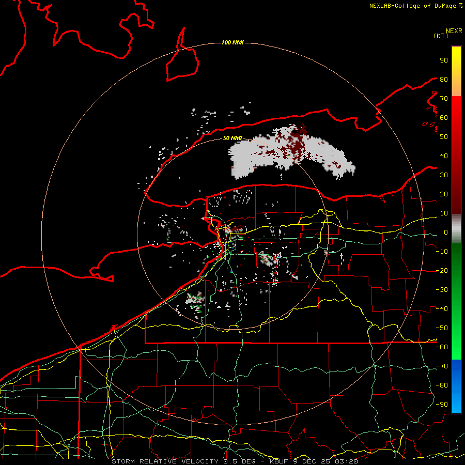Click the 9 DEC 25 date text
465x465 pixels.
pos(311,461)
